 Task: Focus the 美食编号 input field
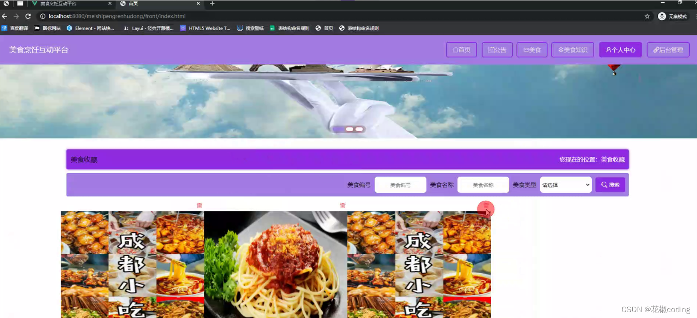(x=400, y=185)
